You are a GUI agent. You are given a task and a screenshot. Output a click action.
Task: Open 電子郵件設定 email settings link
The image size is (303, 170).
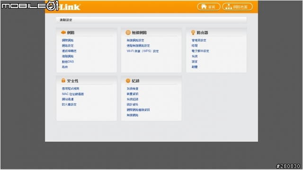click(x=200, y=51)
